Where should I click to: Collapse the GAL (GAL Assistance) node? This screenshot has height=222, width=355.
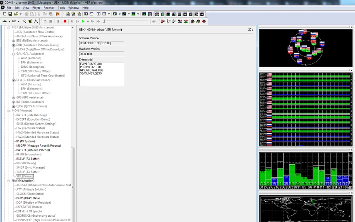pos(13,54)
